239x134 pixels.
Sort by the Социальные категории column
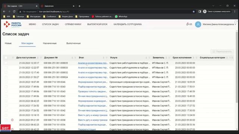click(x=227, y=58)
